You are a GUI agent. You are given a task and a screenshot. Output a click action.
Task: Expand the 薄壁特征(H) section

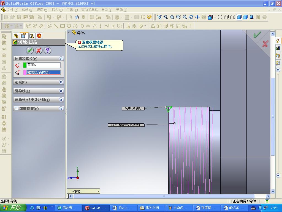[x=61, y=108]
